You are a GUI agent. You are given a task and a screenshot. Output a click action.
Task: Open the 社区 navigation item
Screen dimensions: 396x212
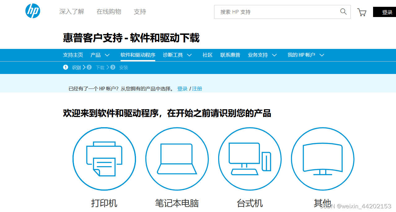coord(208,55)
